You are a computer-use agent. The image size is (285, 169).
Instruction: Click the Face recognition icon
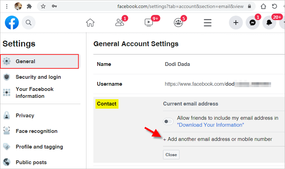pos(7,131)
